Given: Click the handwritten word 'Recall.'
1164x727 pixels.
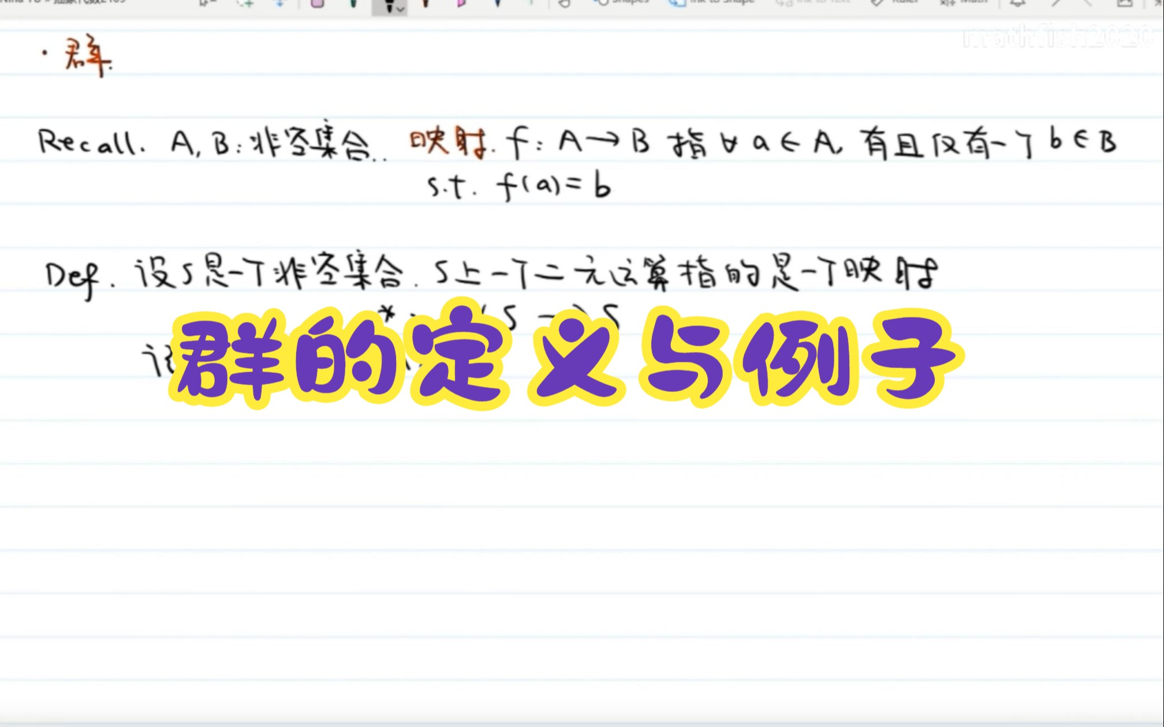Looking at the screenshot, I should tap(91, 143).
